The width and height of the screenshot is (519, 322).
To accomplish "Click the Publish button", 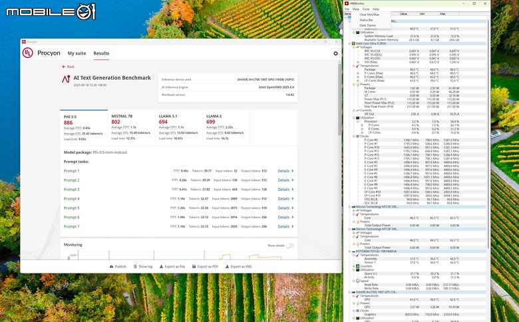I will tap(118, 266).
